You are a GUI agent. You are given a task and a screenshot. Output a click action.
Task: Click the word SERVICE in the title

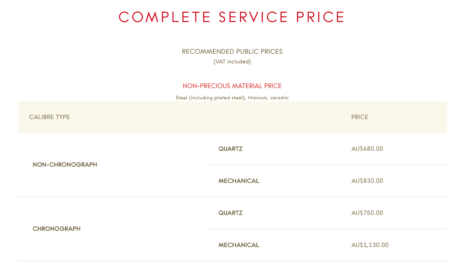click(x=253, y=17)
